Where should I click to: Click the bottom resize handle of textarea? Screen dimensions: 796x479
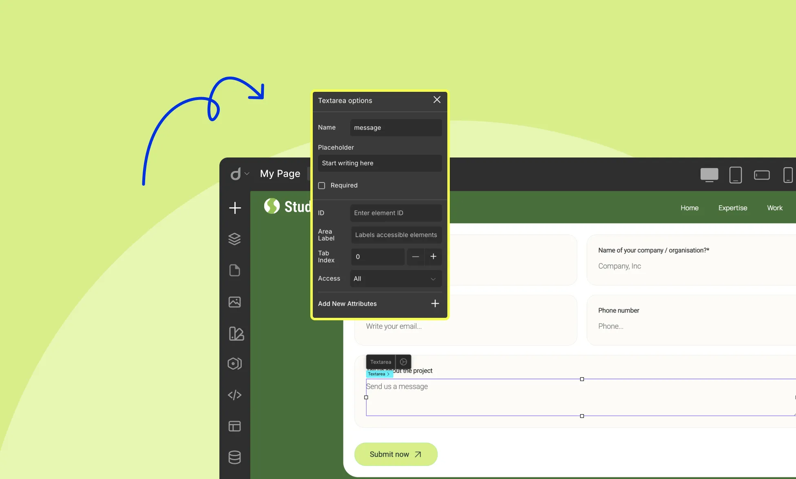582,416
